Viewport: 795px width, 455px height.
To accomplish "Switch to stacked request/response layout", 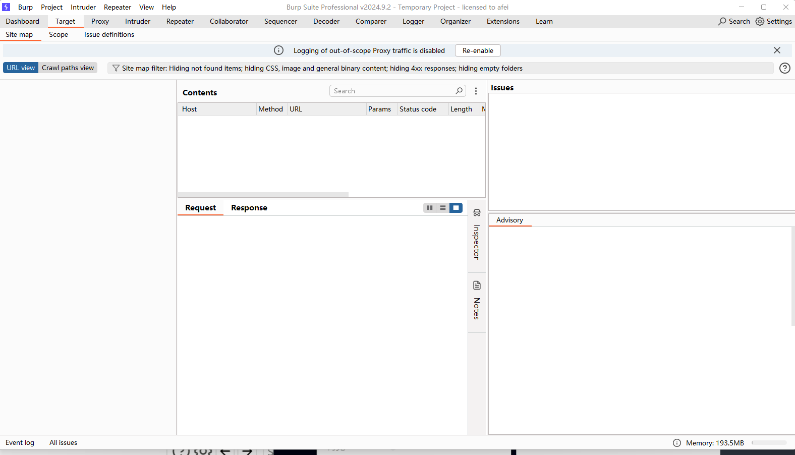I will [443, 208].
